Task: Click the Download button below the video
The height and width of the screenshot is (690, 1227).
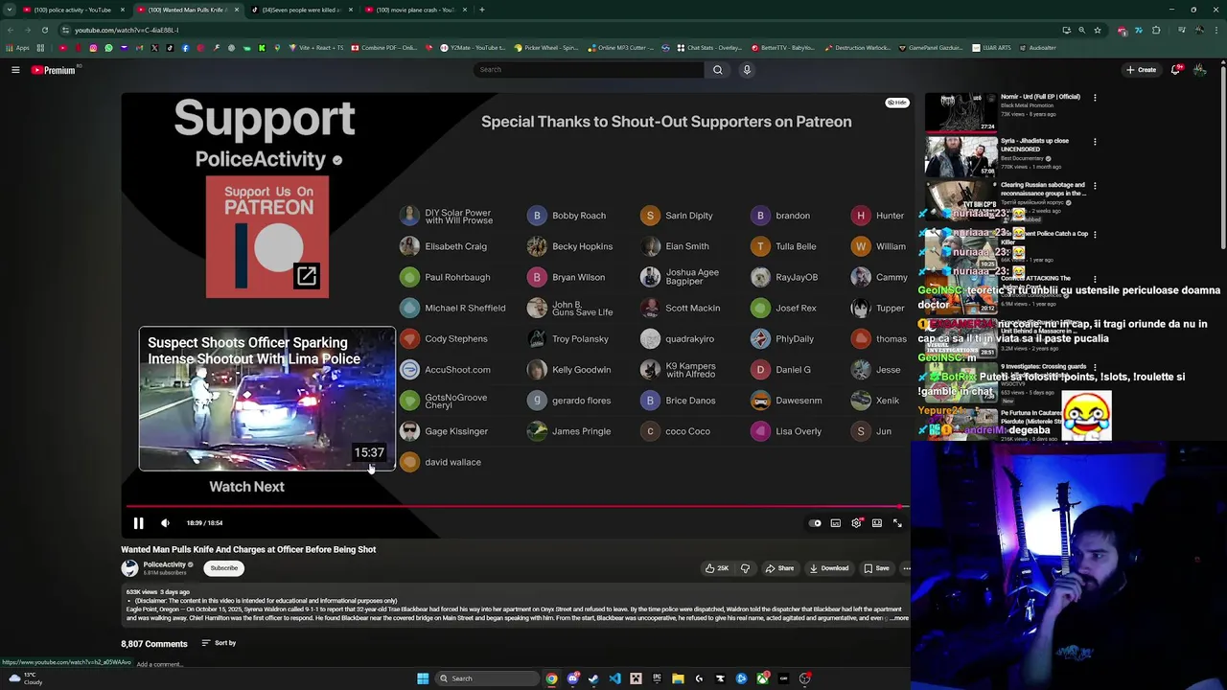Action: tap(829, 568)
